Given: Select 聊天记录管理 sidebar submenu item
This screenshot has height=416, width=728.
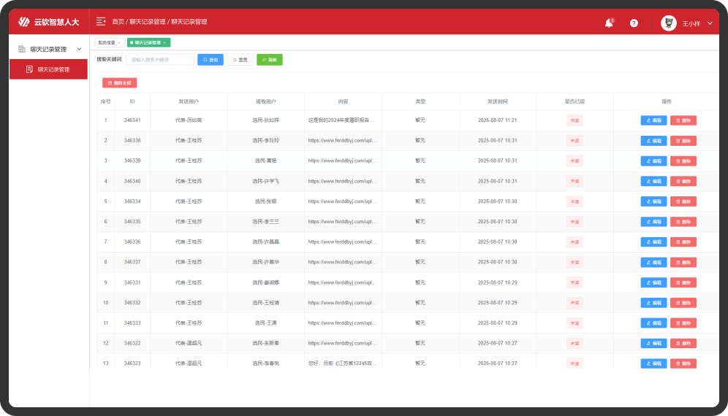Looking at the screenshot, I should click(x=53, y=69).
